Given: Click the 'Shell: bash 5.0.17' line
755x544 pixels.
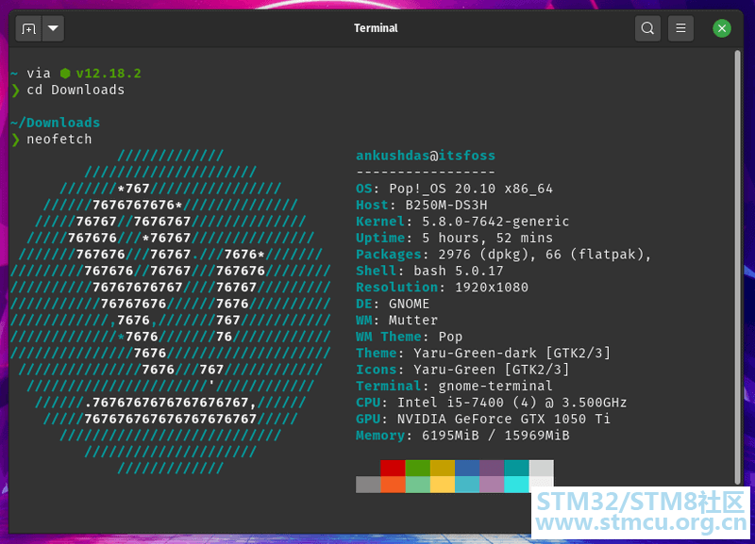Looking at the screenshot, I should click(429, 271).
